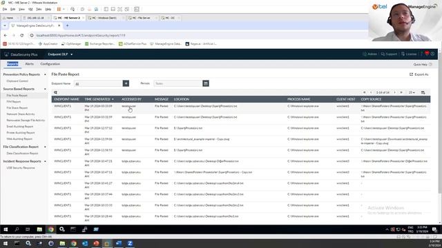Open the OpManager bookmark

(x=71, y=44)
